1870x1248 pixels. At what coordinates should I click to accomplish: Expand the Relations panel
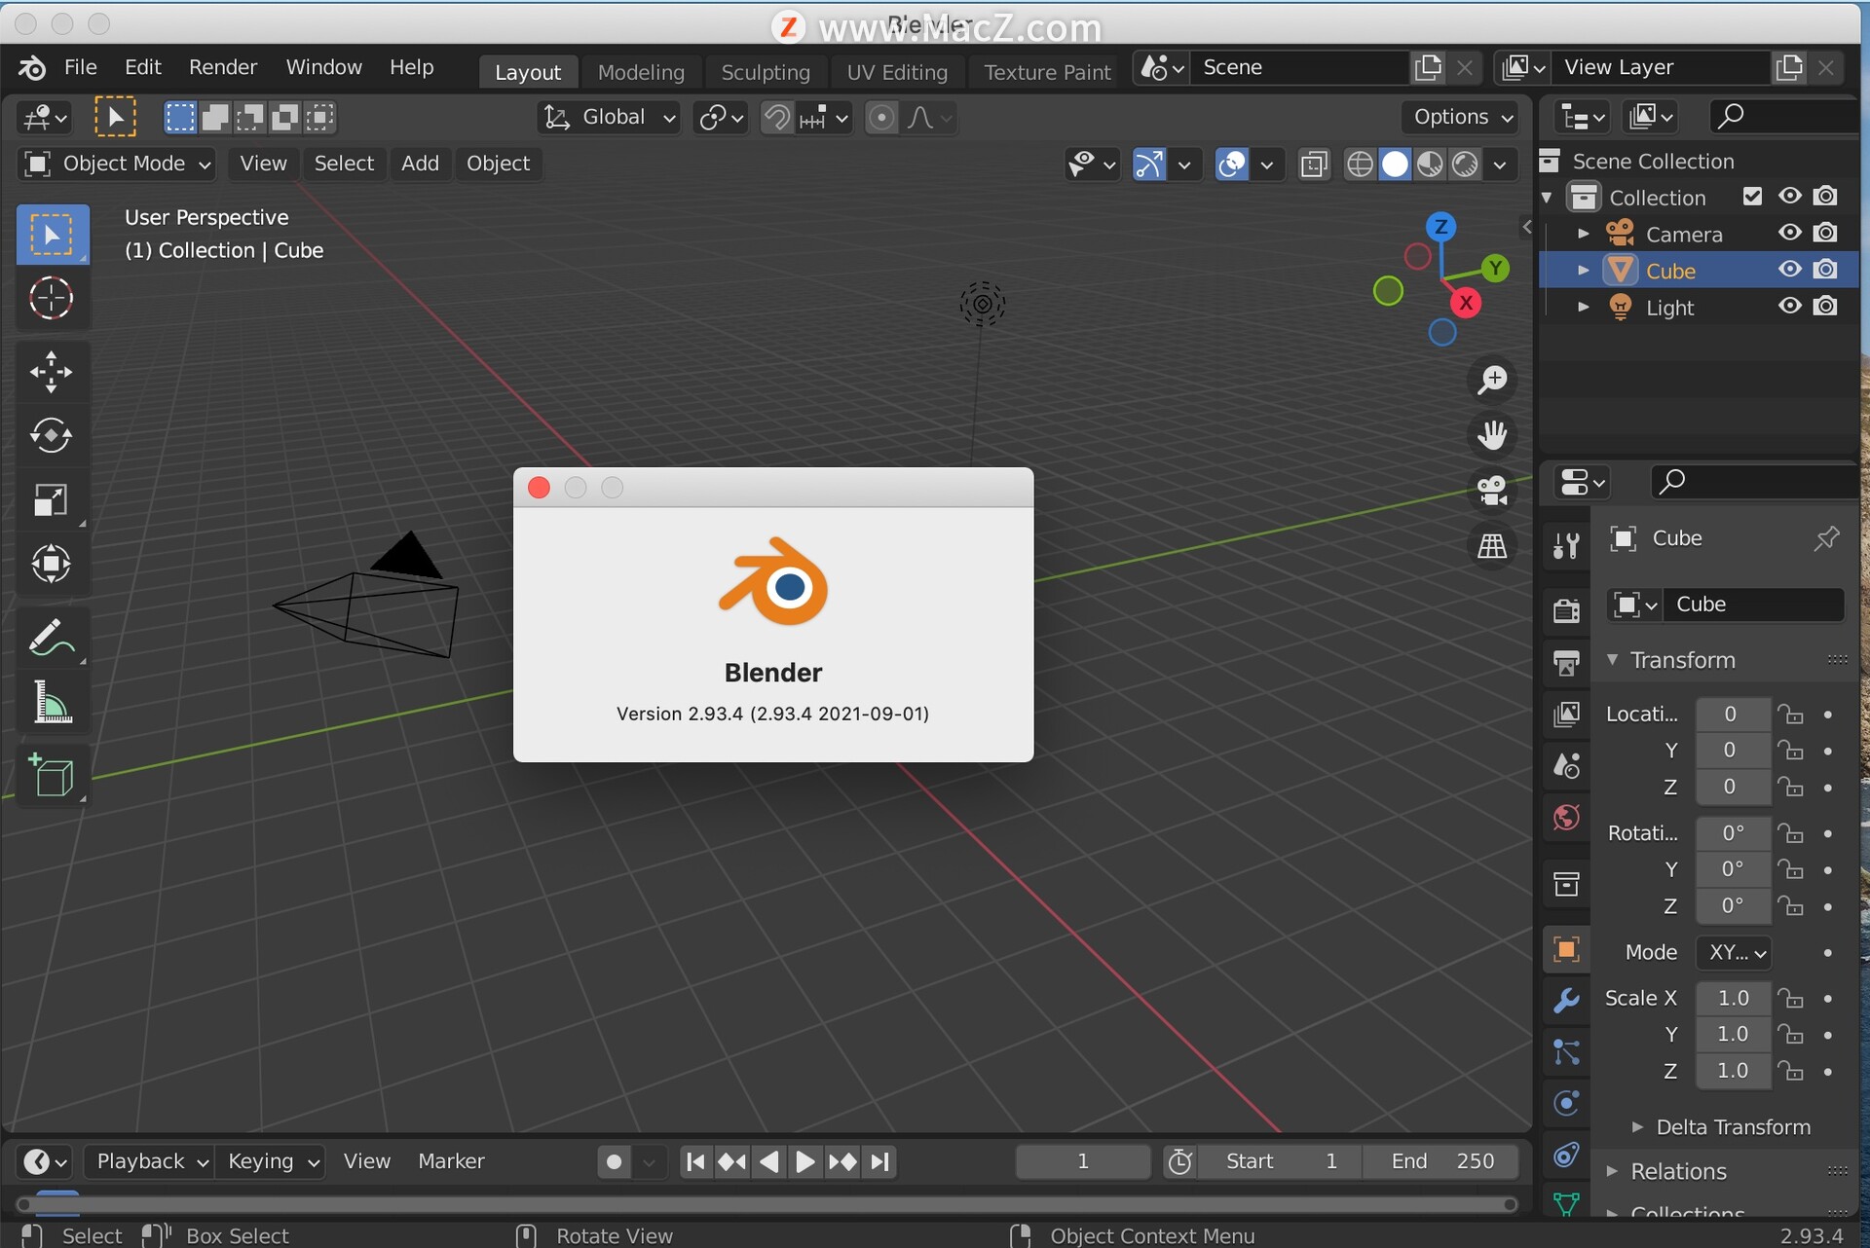click(x=1613, y=1171)
